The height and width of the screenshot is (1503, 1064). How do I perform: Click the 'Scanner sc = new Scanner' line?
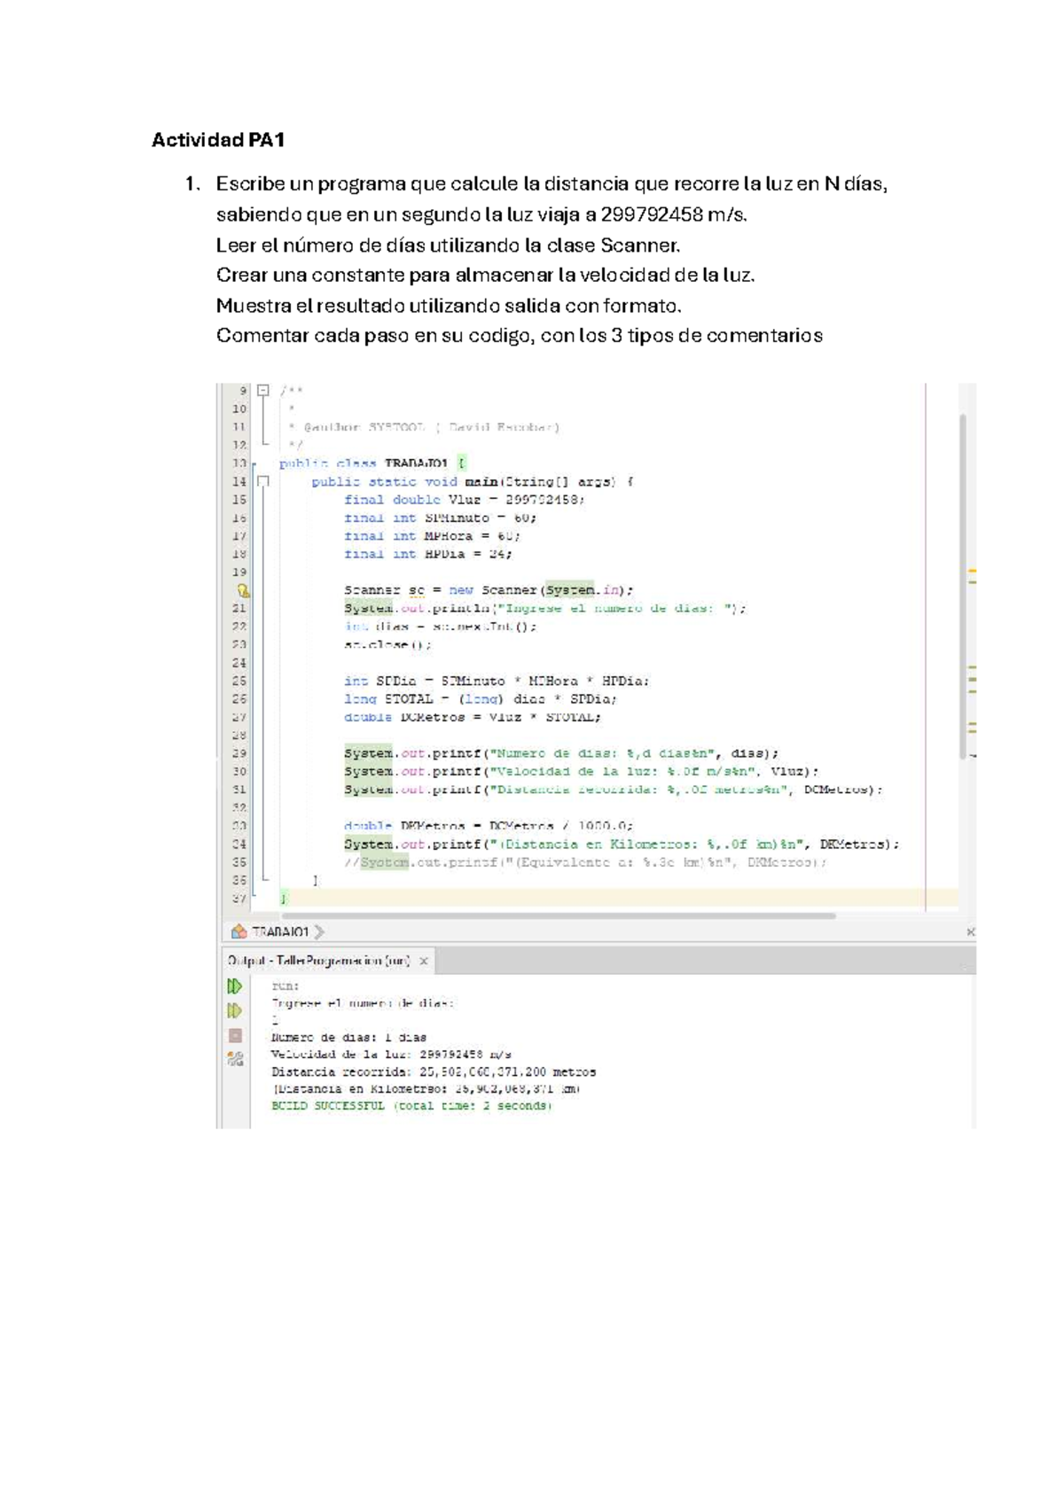(x=489, y=590)
